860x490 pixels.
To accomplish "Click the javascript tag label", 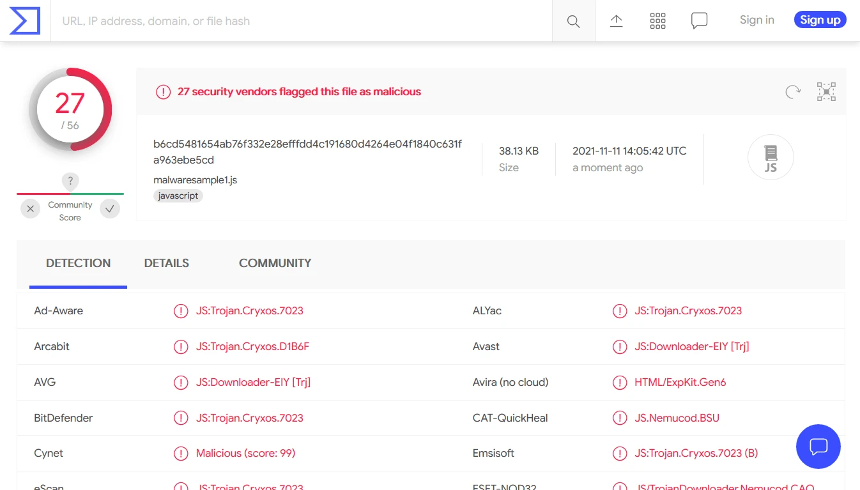I will pyautogui.click(x=178, y=196).
